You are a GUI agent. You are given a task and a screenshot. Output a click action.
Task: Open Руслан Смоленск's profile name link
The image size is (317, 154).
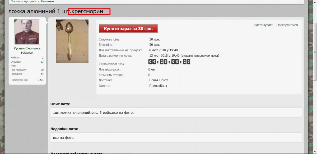[27, 48]
